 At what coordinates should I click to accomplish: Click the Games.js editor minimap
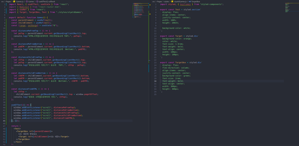pos(141,10)
